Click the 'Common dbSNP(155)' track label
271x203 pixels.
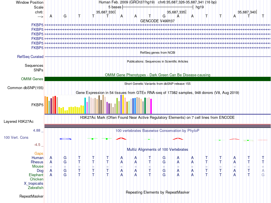click(x=25, y=88)
